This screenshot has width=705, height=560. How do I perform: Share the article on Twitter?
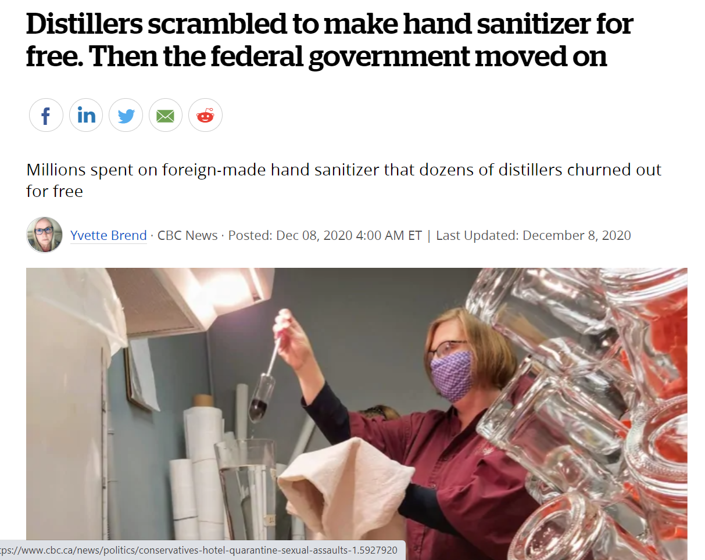[126, 115]
